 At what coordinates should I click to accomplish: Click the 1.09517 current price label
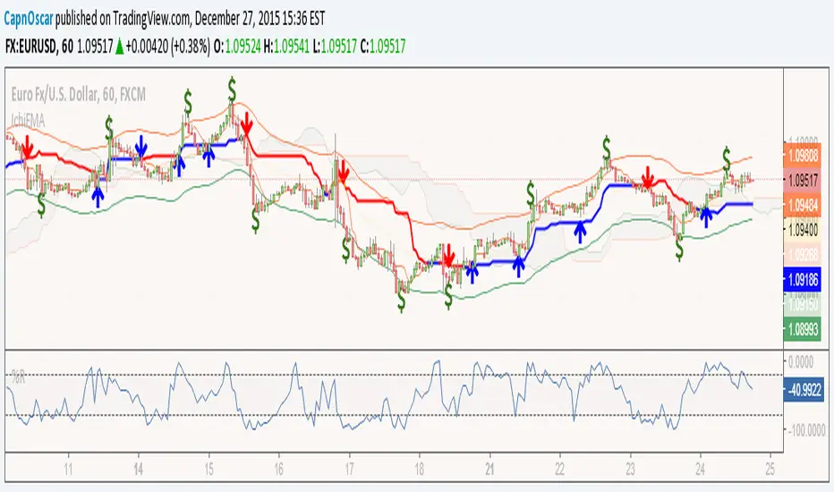(802, 180)
